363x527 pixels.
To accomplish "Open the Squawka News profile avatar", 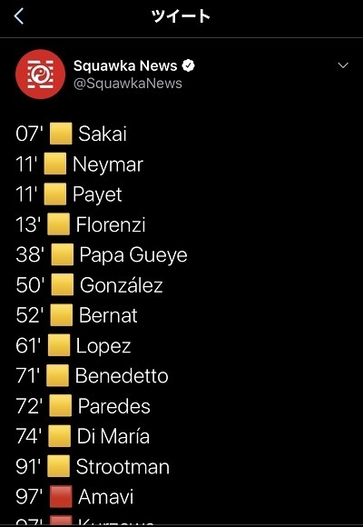I will tap(40, 75).
